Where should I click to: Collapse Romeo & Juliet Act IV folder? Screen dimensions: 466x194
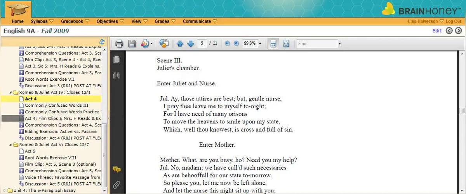(10, 92)
